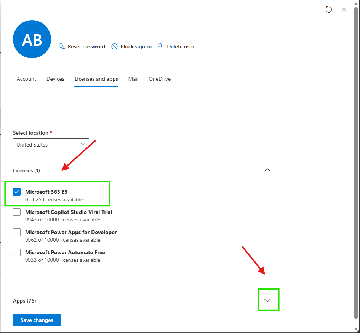Open the Select location dropdown
This screenshot has height=333, width=360.
(x=51, y=144)
